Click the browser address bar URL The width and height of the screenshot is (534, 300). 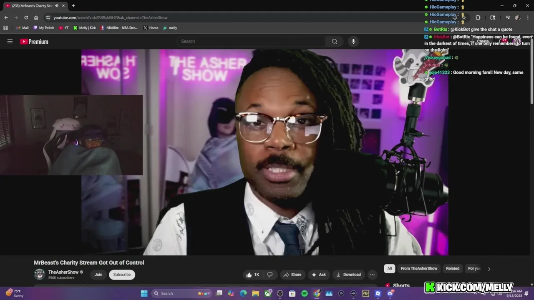(x=111, y=17)
